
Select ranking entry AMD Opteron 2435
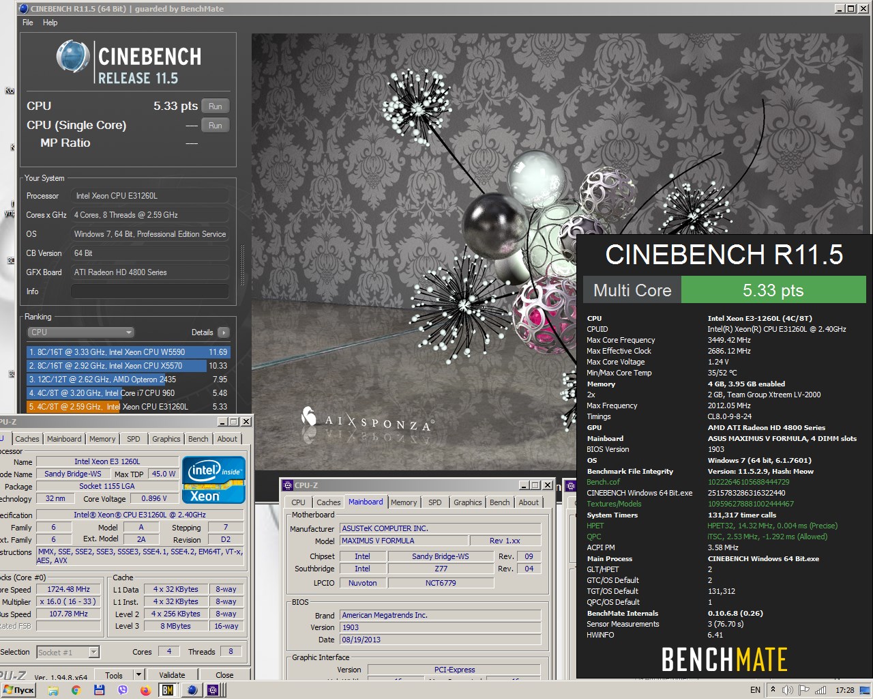[x=128, y=380]
